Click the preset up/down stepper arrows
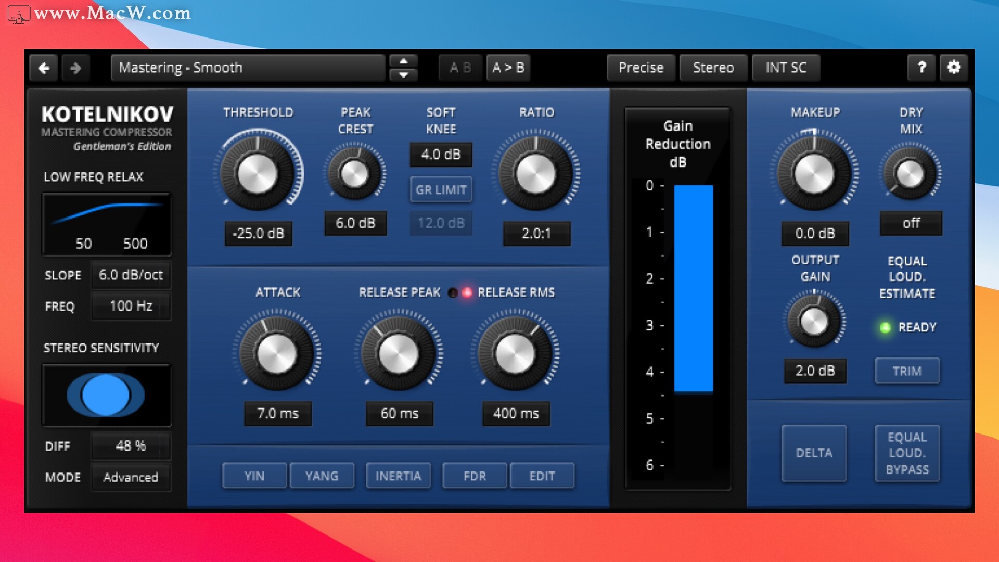 (403, 68)
